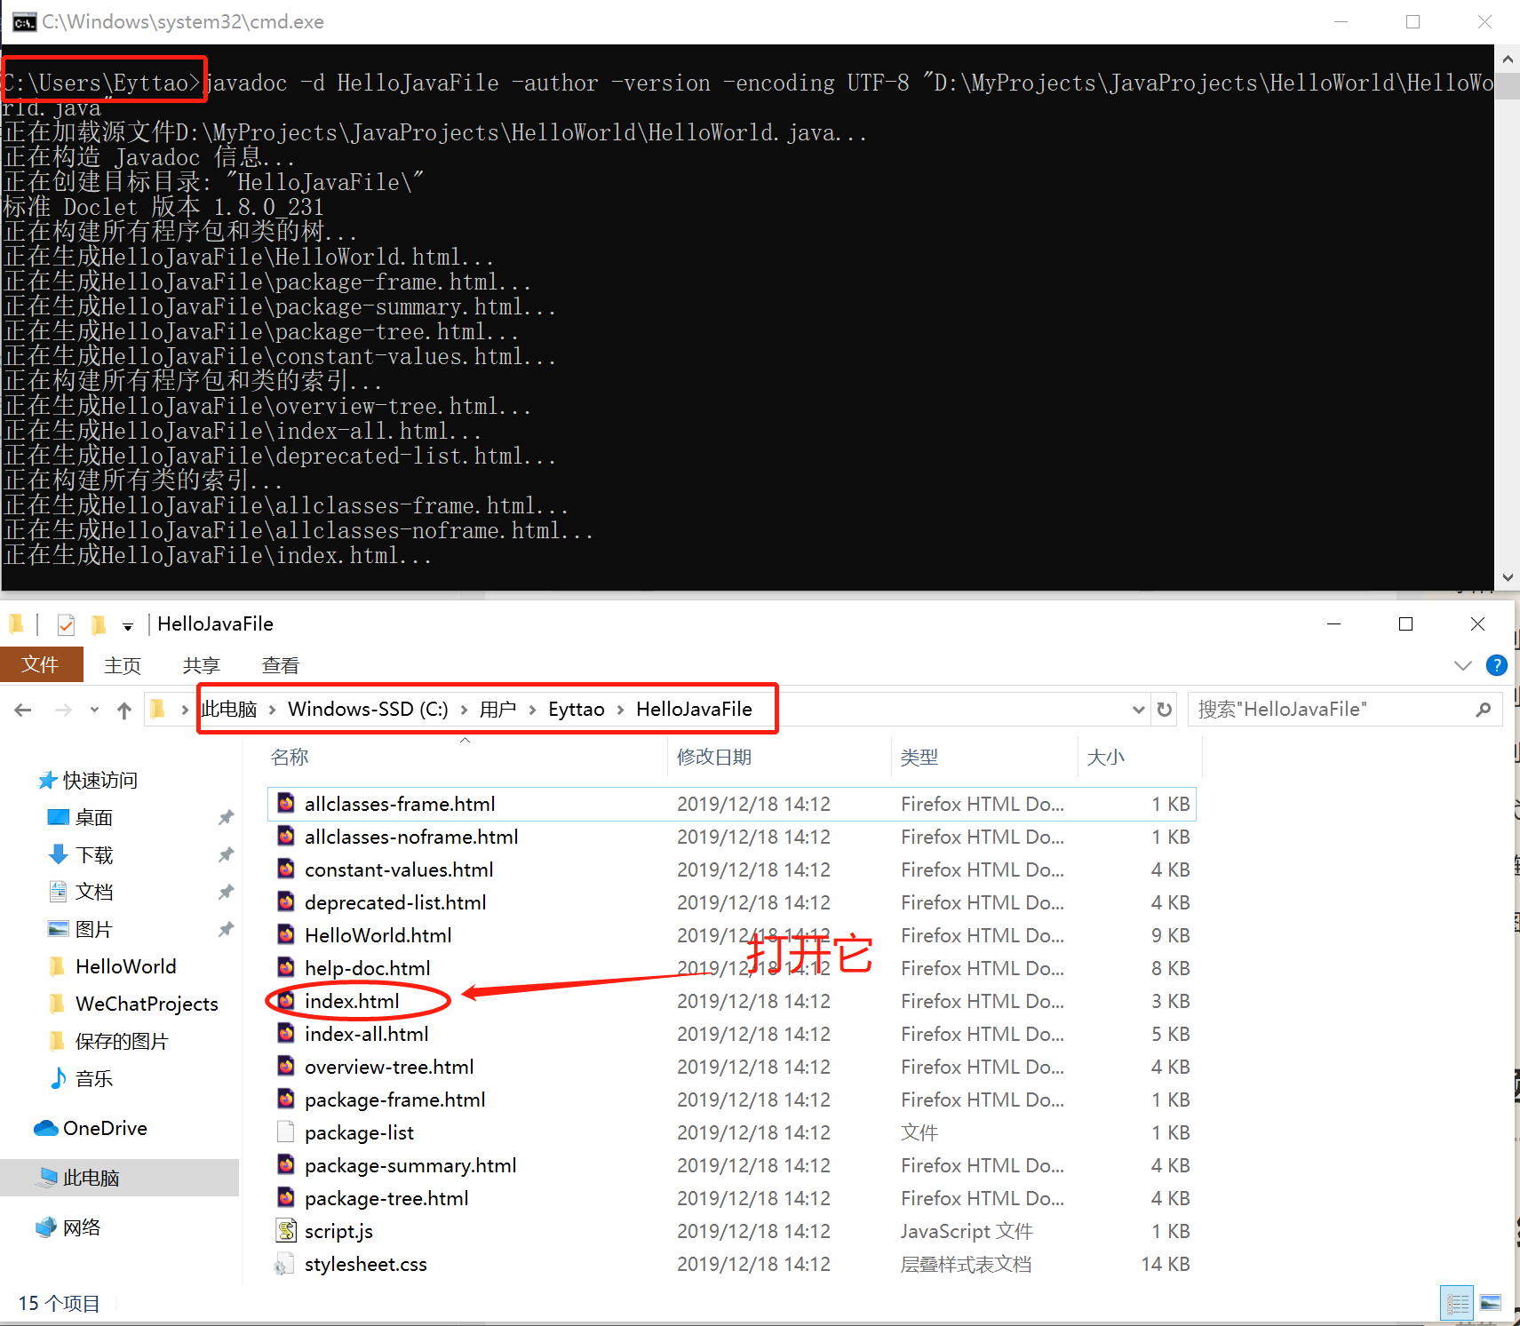Click inside the 搜索HelloJavaFile search box

coord(1315,709)
